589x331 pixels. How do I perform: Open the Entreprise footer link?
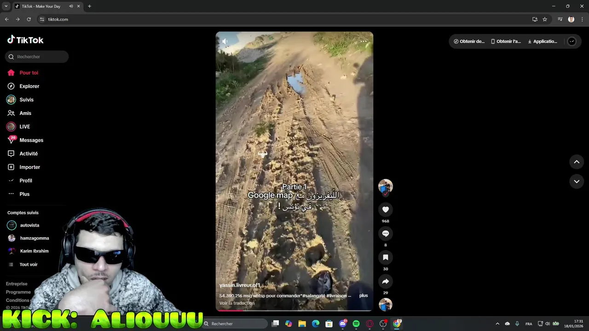(17, 284)
